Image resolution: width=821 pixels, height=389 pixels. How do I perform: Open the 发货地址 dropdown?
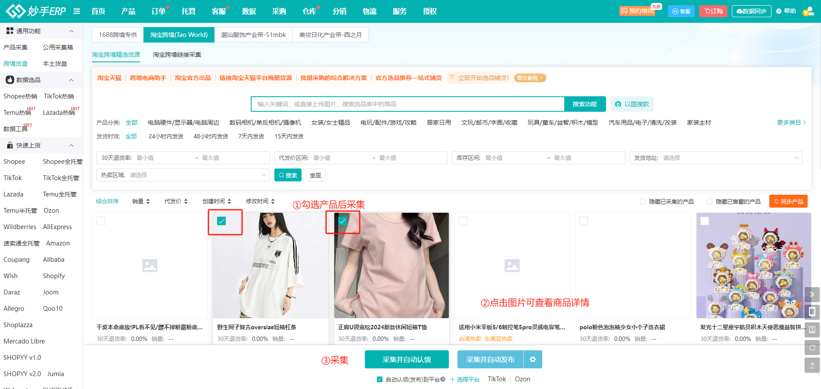pyautogui.click(x=716, y=158)
